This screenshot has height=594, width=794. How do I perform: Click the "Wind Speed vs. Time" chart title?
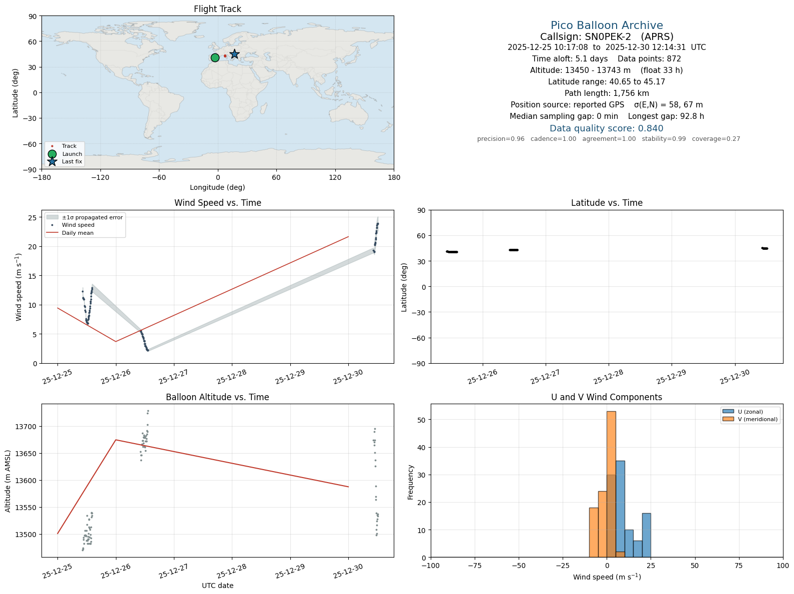click(x=217, y=203)
